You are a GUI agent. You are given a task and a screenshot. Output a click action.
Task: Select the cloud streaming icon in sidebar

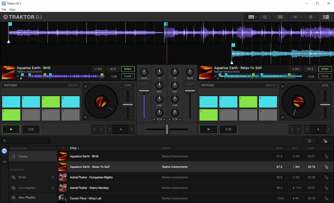pyautogui.click(x=4, y=161)
